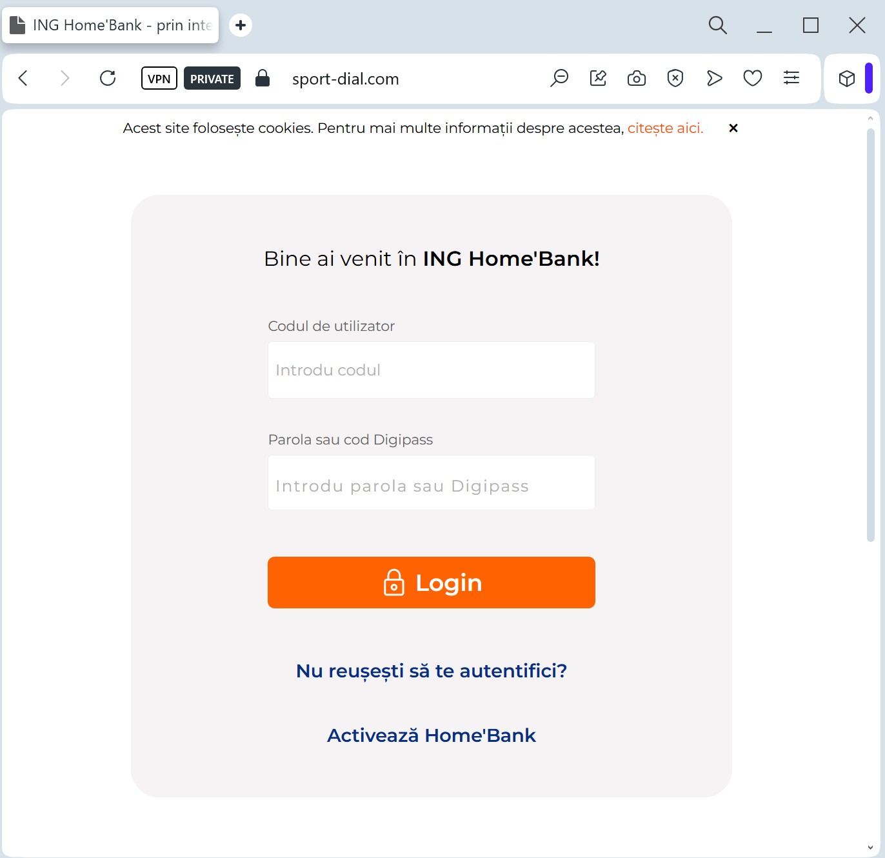This screenshot has height=858, width=885.
Task: Click the send/flow arrow icon
Action: [x=714, y=79]
